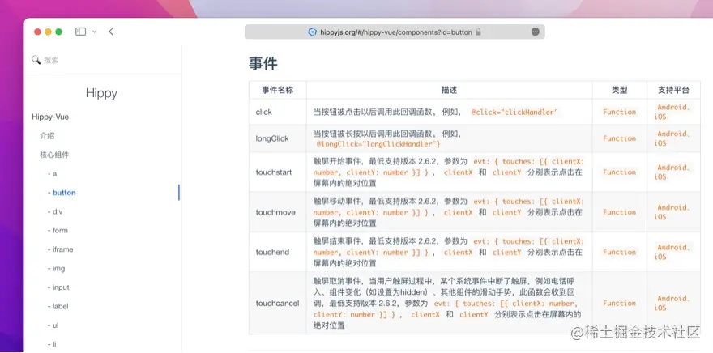Click Android、iOS platform in touchstart row
The width and height of the screenshot is (713, 353).
(673, 172)
